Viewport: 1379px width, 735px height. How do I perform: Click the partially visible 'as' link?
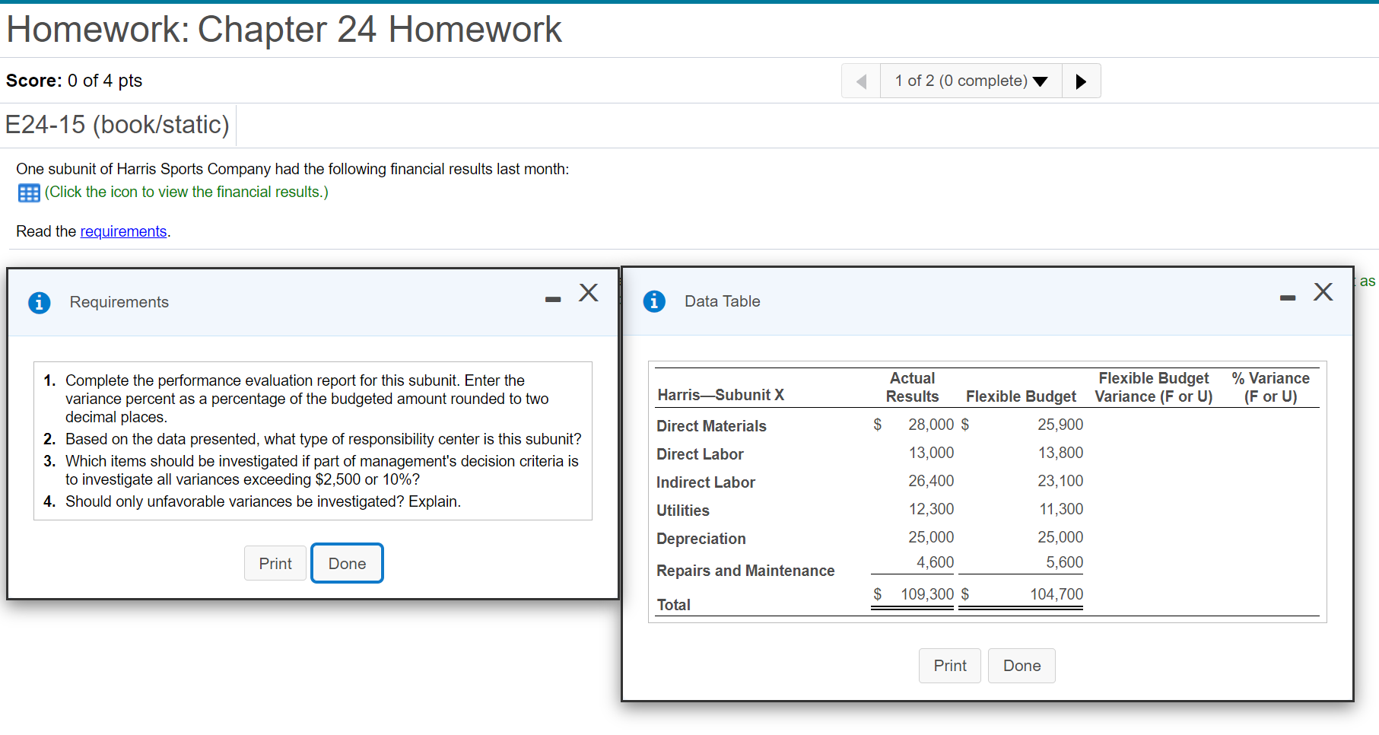1367,281
